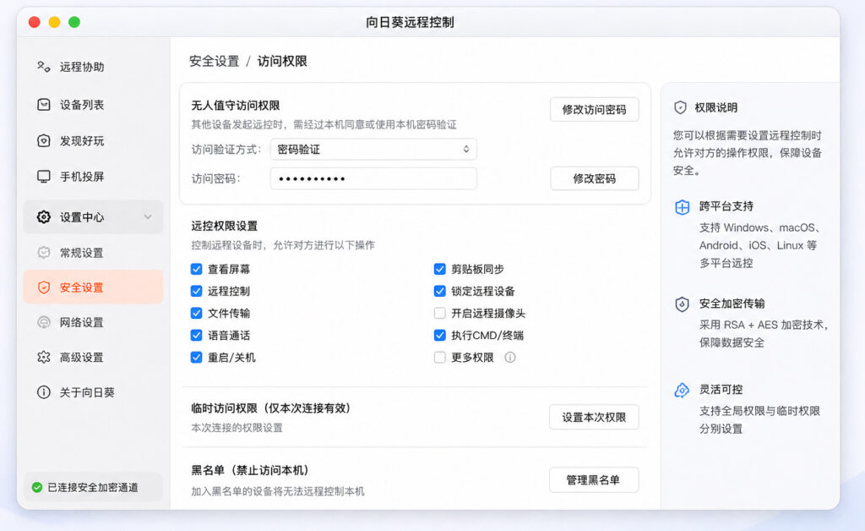
Task: Click the 常规设置 sidebar icon
Action: pyautogui.click(x=44, y=252)
